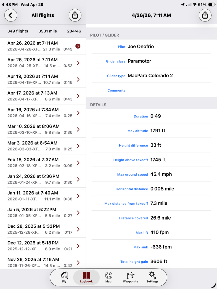Expand the Jan 24, 2026 flight chevron
Screen dimensions: 217x289
pyautogui.click(x=78, y=179)
